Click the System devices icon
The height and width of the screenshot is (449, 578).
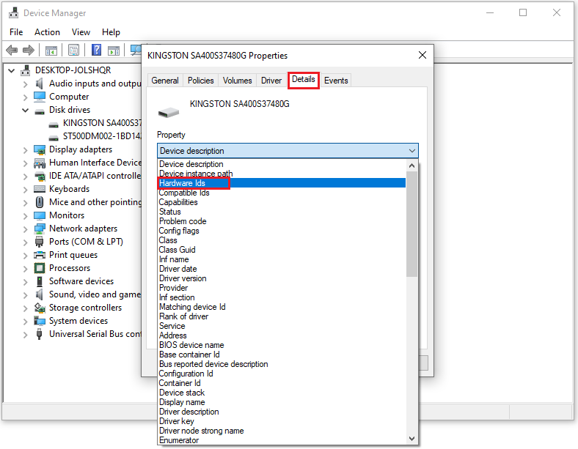tap(40, 321)
